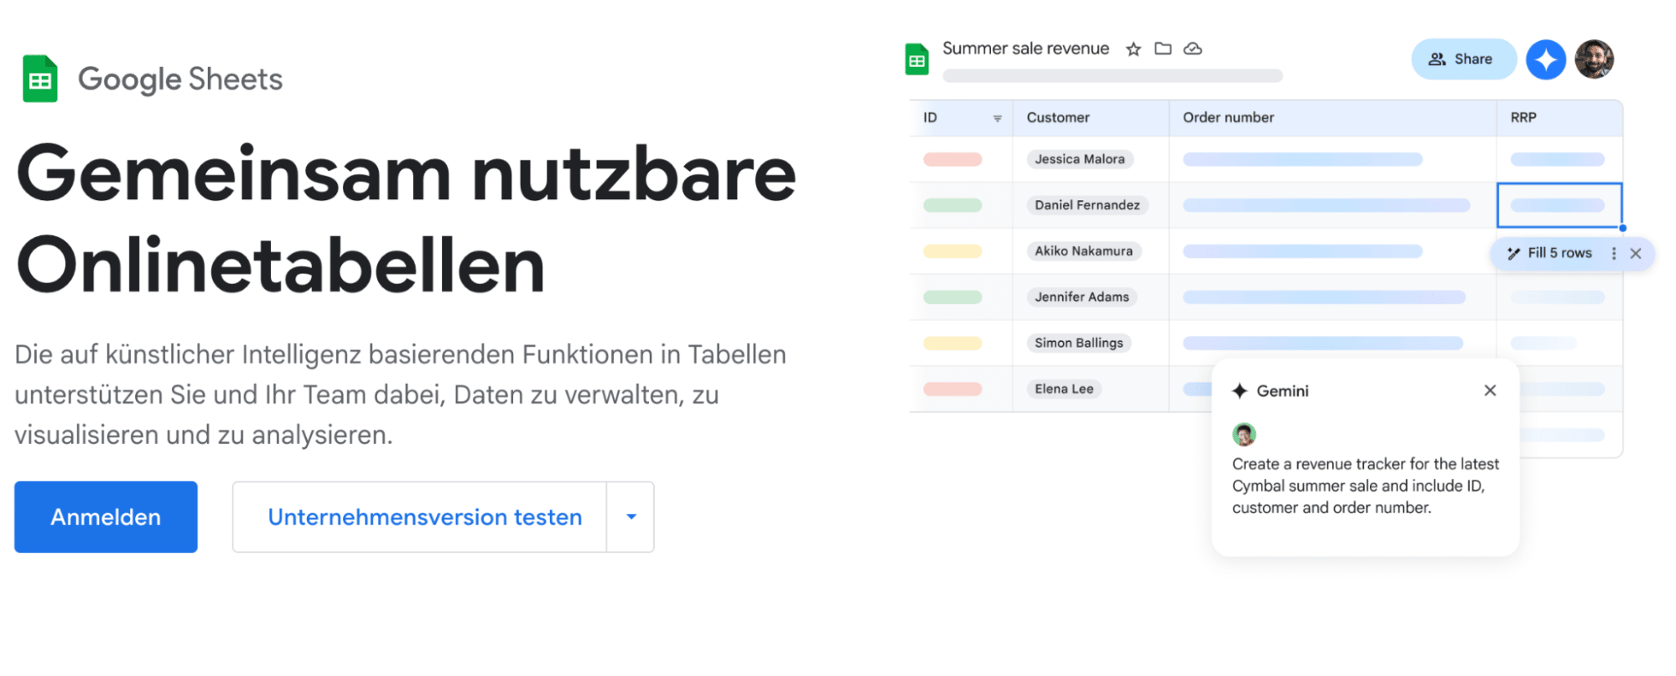Click the fill handle dot on selected cell
The width and height of the screenshot is (1676, 676).
point(1622,228)
